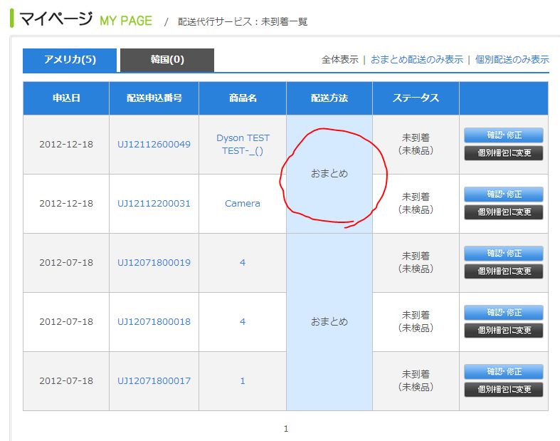Click the 申込日 column header
The image size is (560, 441).
66,98
